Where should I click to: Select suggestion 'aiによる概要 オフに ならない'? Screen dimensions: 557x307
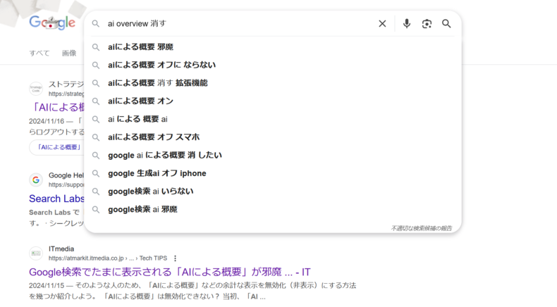[273, 65]
